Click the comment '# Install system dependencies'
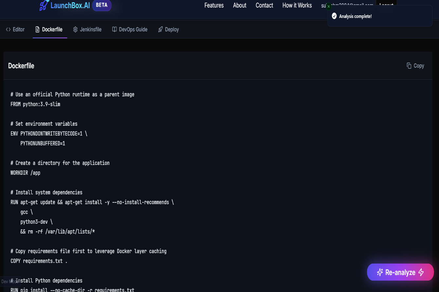Viewport: 439px width, 292px height. point(46,192)
